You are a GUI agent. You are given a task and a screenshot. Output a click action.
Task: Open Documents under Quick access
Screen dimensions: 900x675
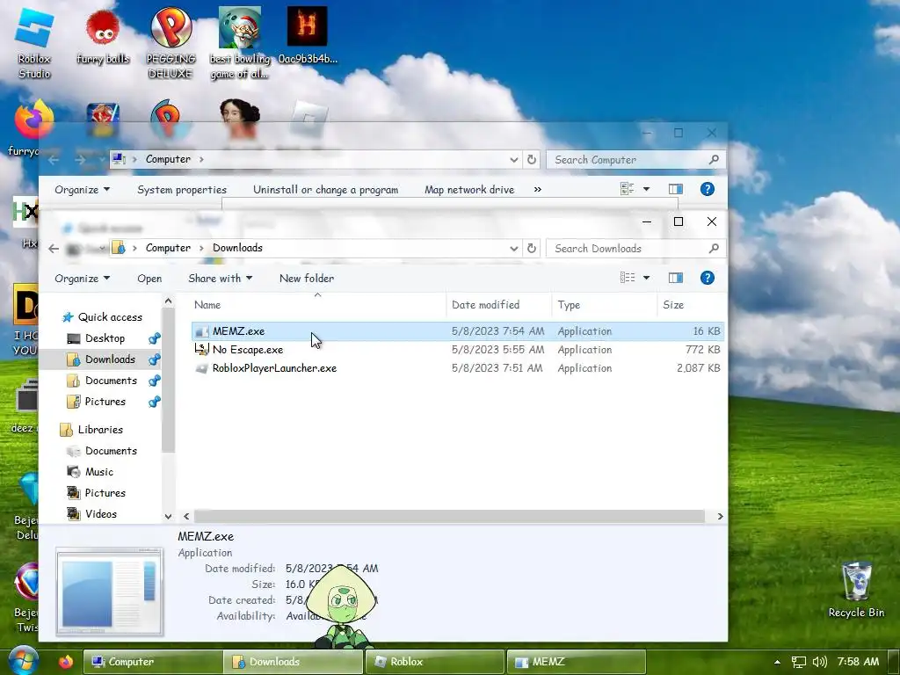pos(111,381)
